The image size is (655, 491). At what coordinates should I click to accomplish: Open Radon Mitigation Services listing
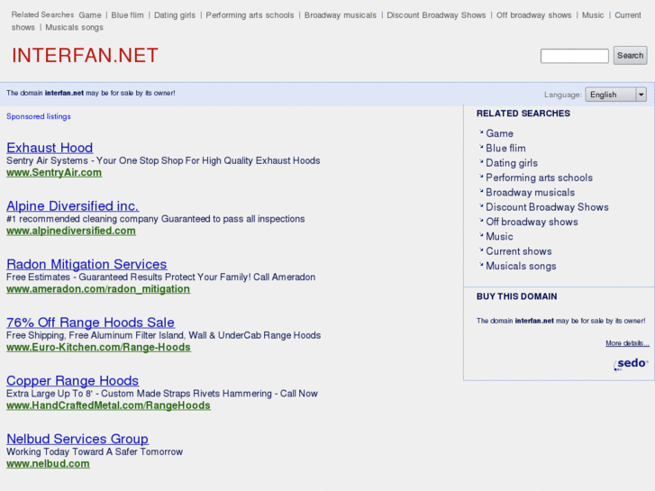(86, 264)
